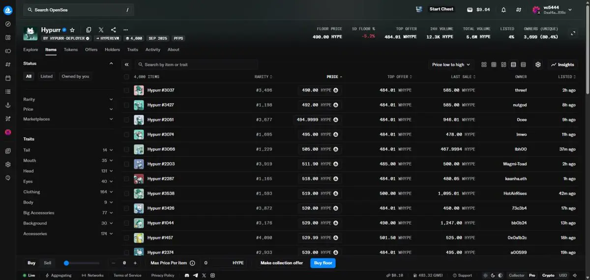
Task: Switch to large grid view
Action: 484,64
